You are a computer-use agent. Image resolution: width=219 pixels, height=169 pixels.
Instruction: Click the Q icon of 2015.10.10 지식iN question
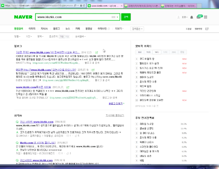tap(17, 160)
